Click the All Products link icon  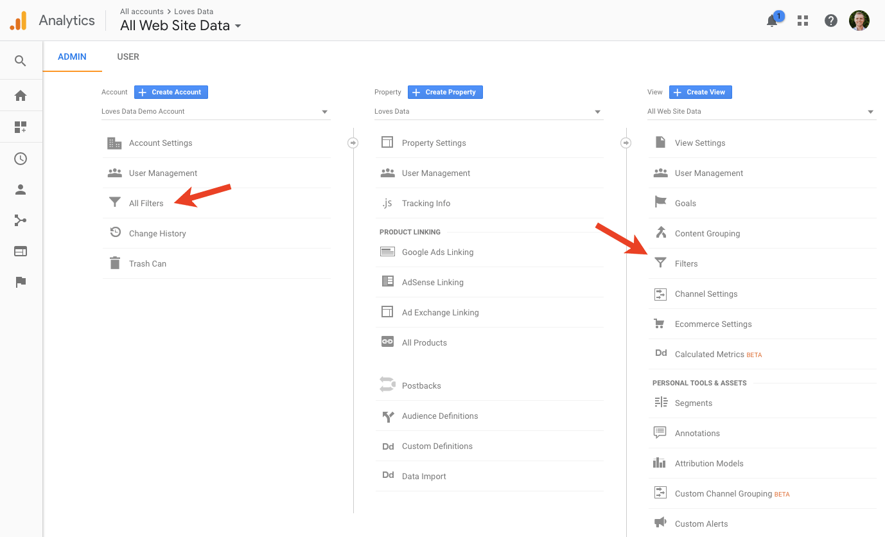[x=387, y=342]
